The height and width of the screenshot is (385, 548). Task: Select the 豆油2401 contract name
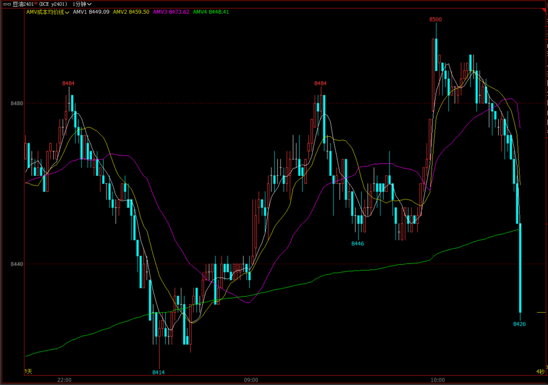tap(22, 4)
